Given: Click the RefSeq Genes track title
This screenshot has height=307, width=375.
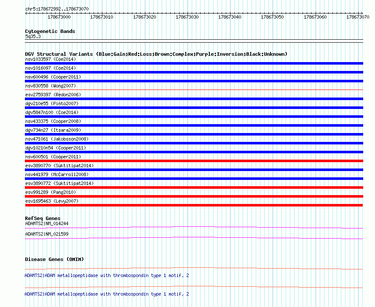Looking at the screenshot, I should pyautogui.click(x=43, y=218).
